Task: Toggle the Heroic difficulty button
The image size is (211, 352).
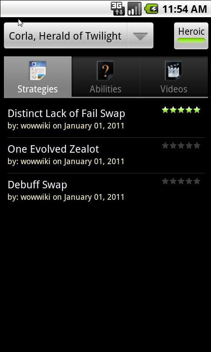Action: [191, 36]
